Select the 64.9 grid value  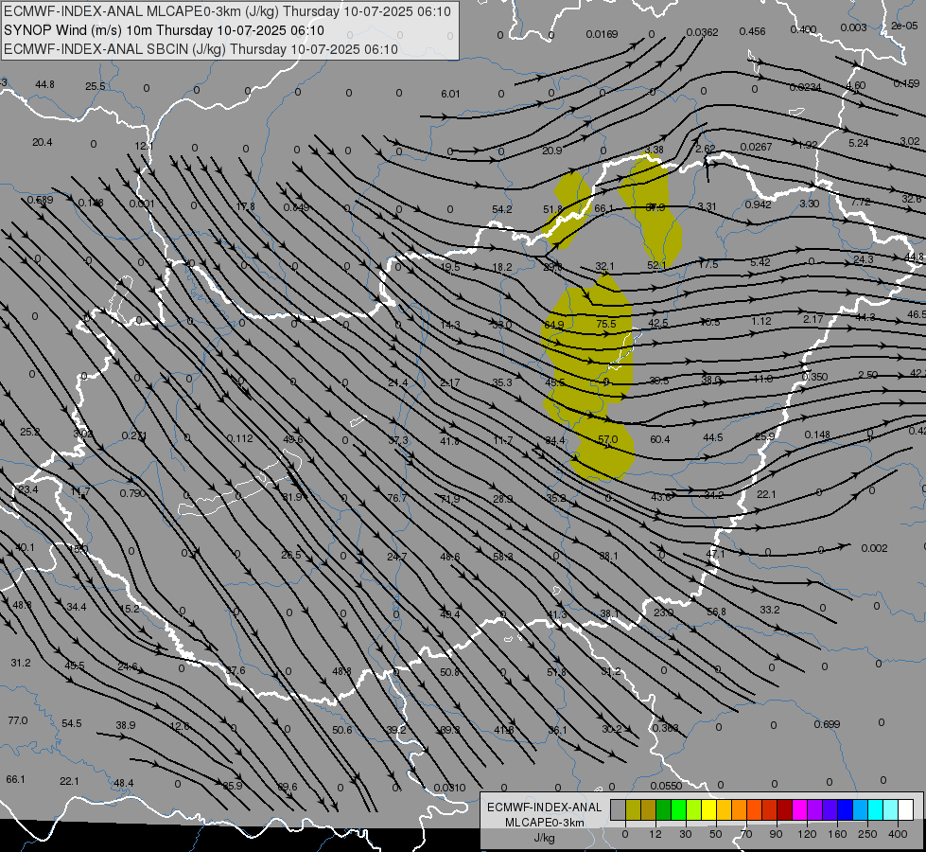tap(554, 325)
